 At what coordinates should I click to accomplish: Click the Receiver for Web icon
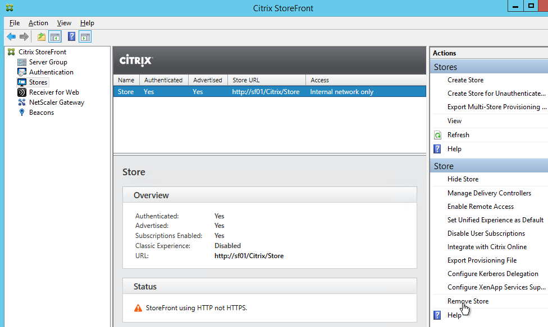(22, 92)
